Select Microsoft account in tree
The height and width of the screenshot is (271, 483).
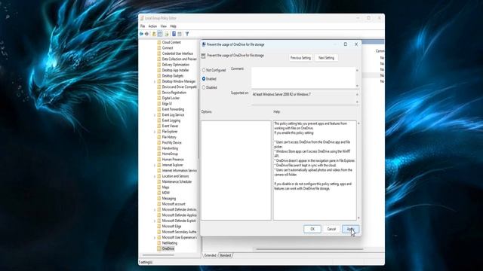[x=174, y=204]
